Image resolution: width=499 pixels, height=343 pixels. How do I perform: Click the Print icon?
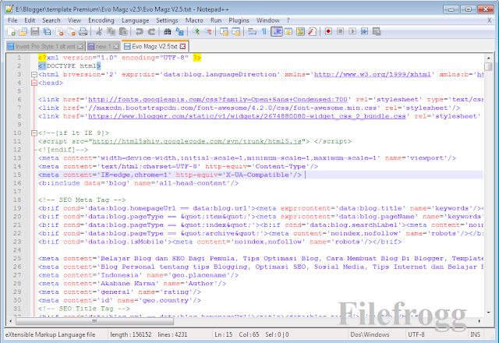[x=83, y=31]
